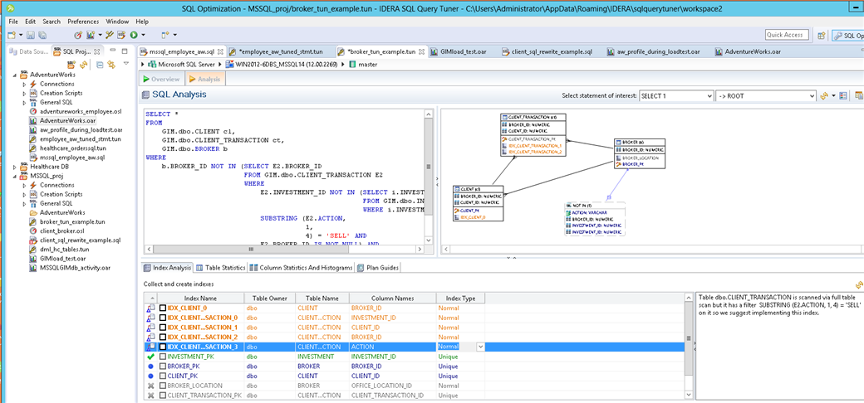Expand Creation Scripts under AdventureWorks
864x403 pixels.
click(24, 94)
